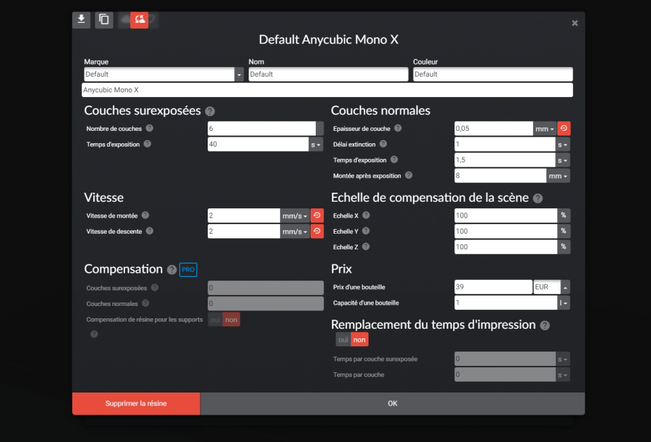The image size is (651, 442).
Task: Click the Vitesse de descente value field
Action: [x=243, y=232]
